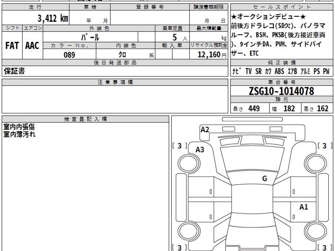Click the color number 089

(x=69, y=55)
